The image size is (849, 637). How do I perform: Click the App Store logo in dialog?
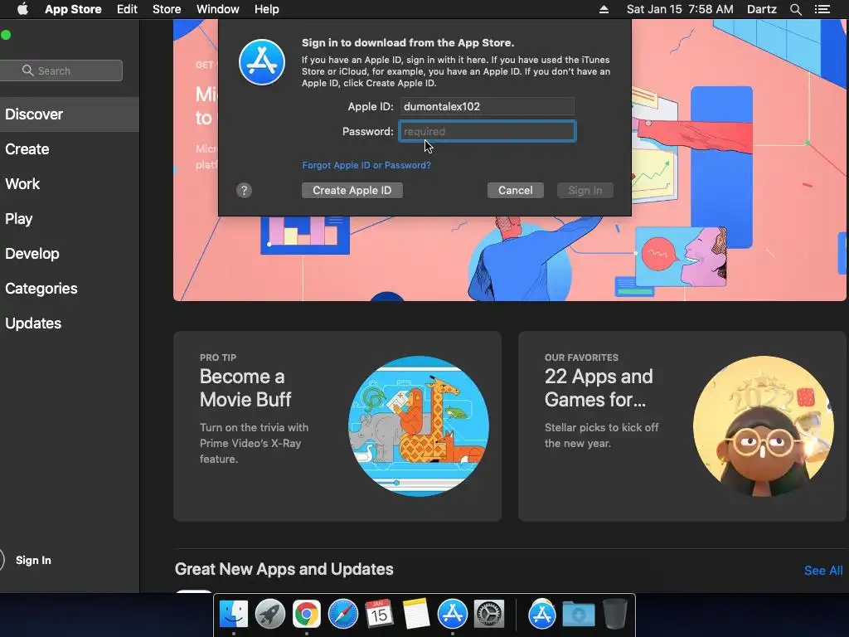tap(262, 62)
